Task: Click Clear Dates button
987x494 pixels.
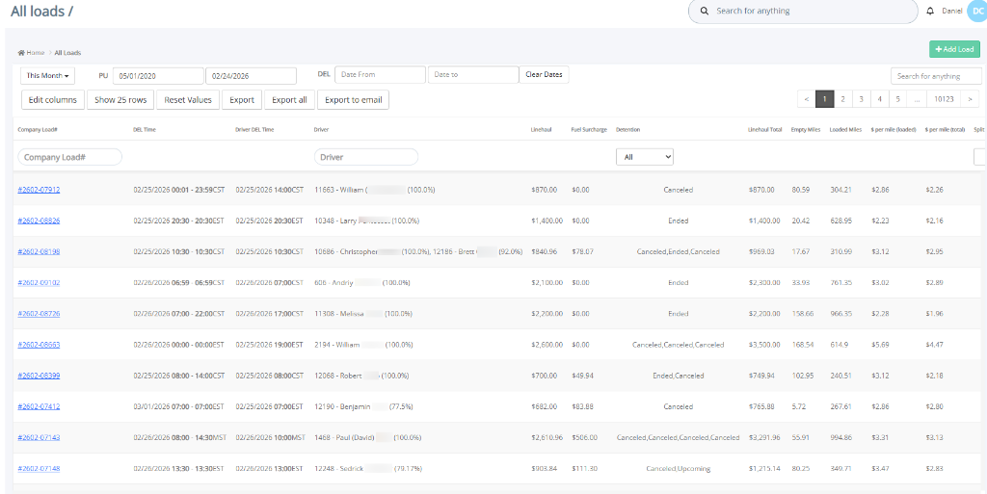Action: [544, 75]
